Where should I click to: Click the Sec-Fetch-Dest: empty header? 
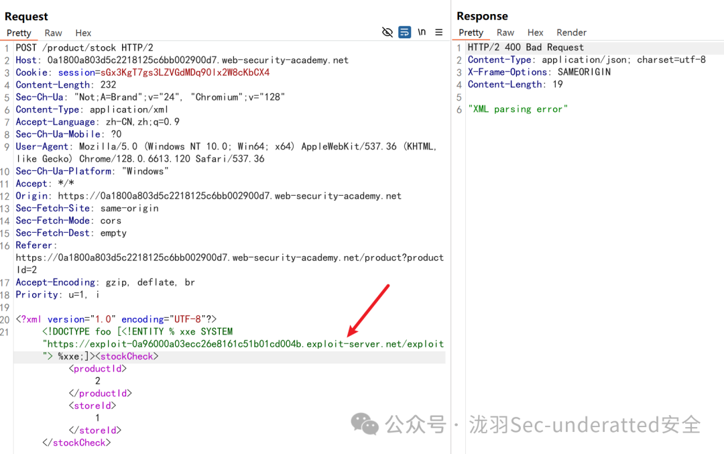71,233
